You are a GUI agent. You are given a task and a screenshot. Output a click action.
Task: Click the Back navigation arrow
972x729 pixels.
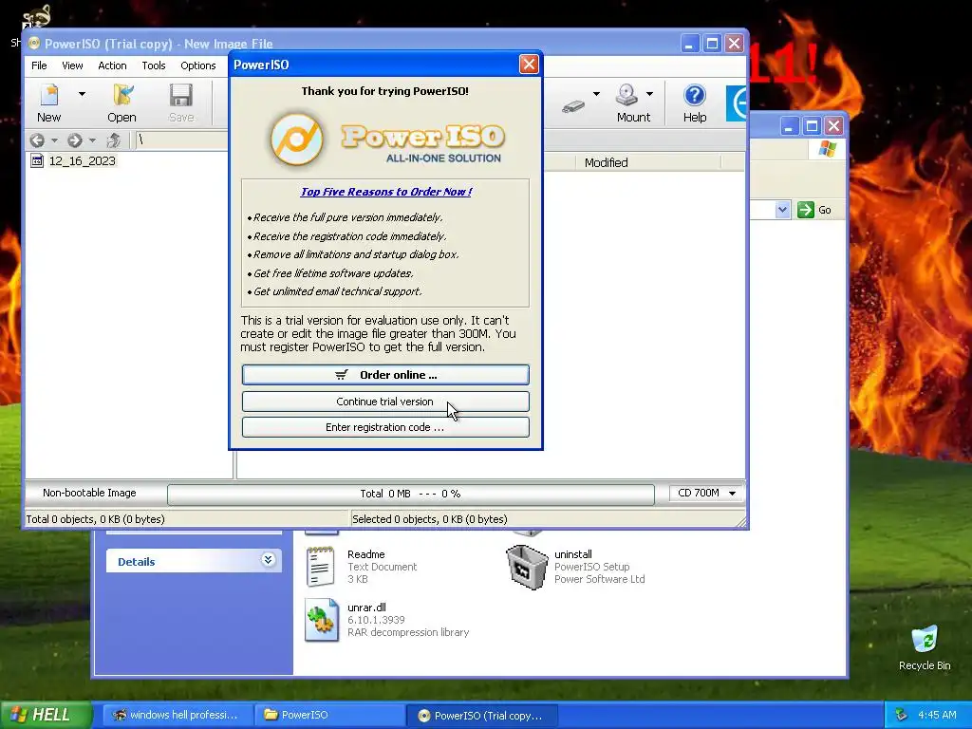coord(37,140)
